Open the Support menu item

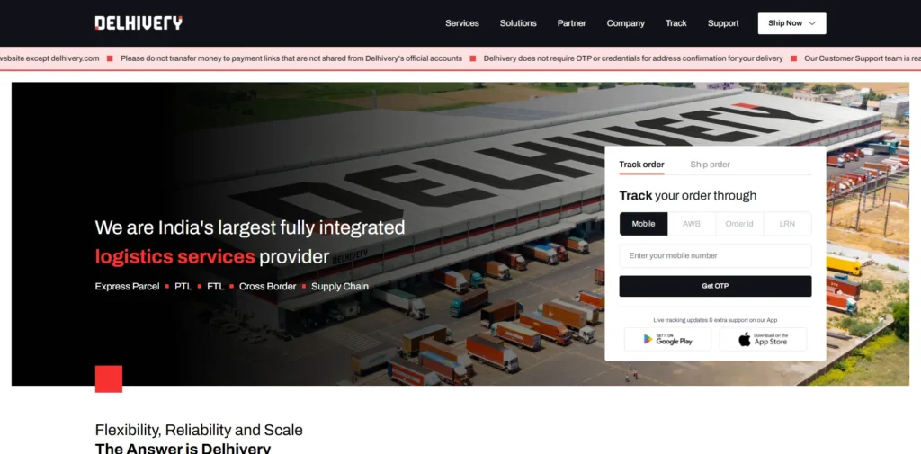(723, 23)
